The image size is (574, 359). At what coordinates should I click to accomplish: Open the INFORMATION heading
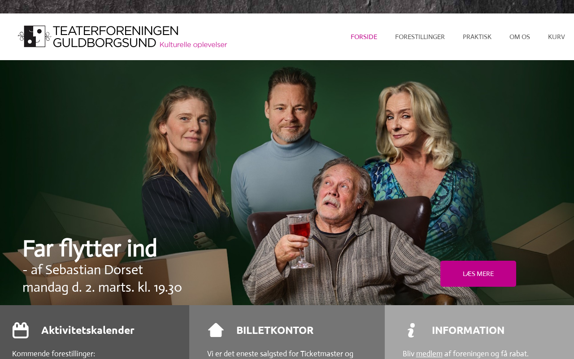pos(468,330)
